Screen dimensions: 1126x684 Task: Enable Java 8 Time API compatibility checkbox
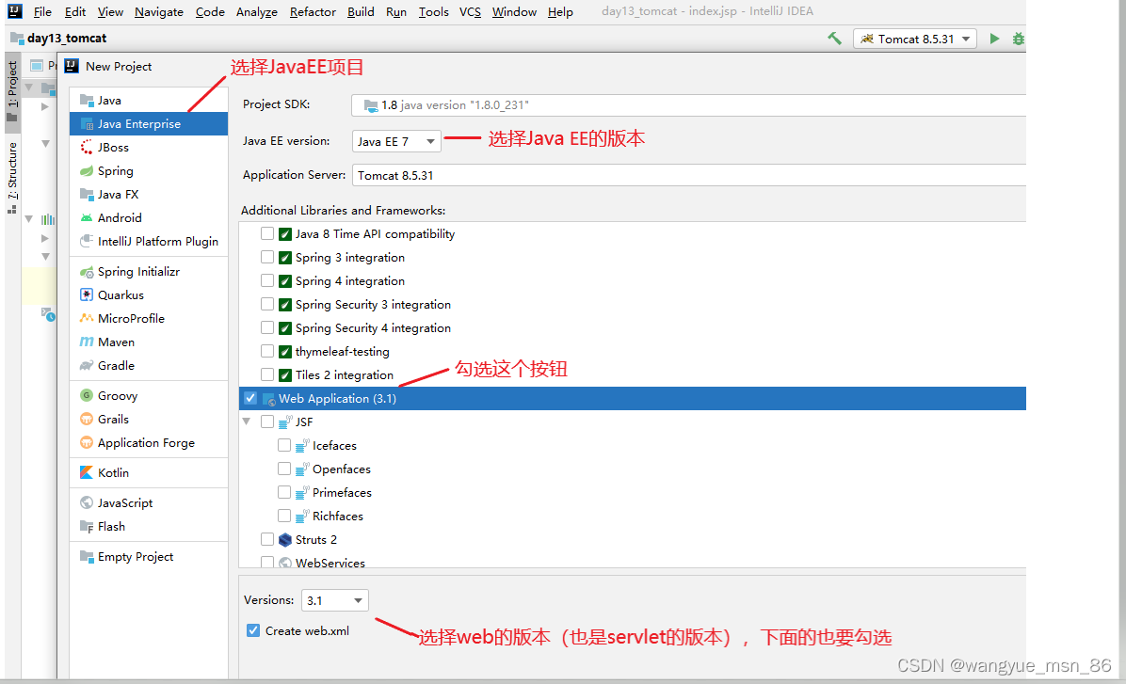267,233
